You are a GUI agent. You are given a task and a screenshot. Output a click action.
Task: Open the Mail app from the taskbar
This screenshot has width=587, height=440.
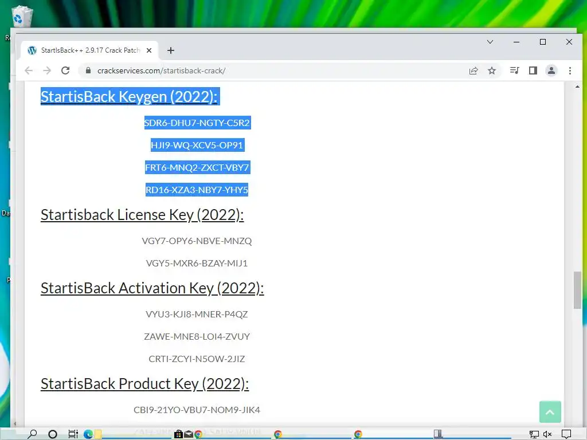point(189,434)
